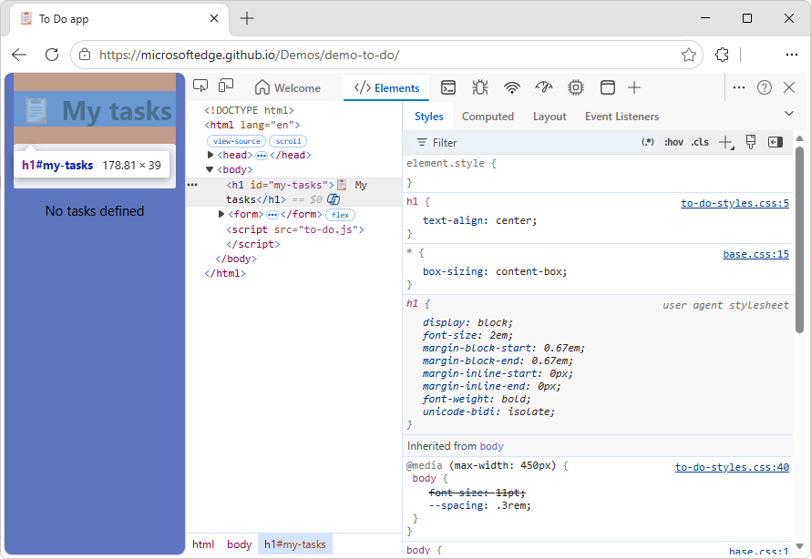Viewport: 811px width, 559px height.
Task: Toggle the flex badge on form
Action: click(x=340, y=214)
